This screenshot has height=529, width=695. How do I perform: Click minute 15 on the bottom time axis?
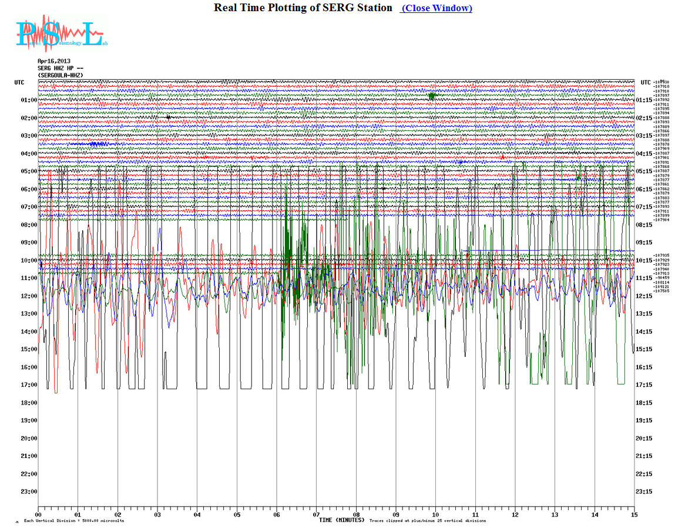634,515
